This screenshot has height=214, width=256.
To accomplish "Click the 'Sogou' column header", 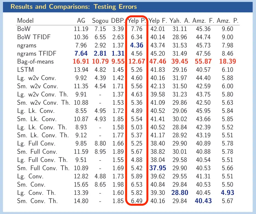I will [x=100, y=21].
